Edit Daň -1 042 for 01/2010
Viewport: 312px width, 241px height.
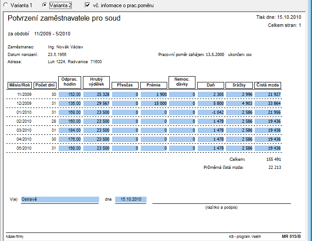pyautogui.click(x=211, y=112)
